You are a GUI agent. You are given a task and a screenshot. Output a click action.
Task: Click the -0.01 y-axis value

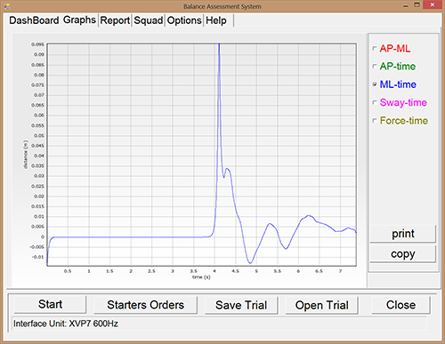37,257
